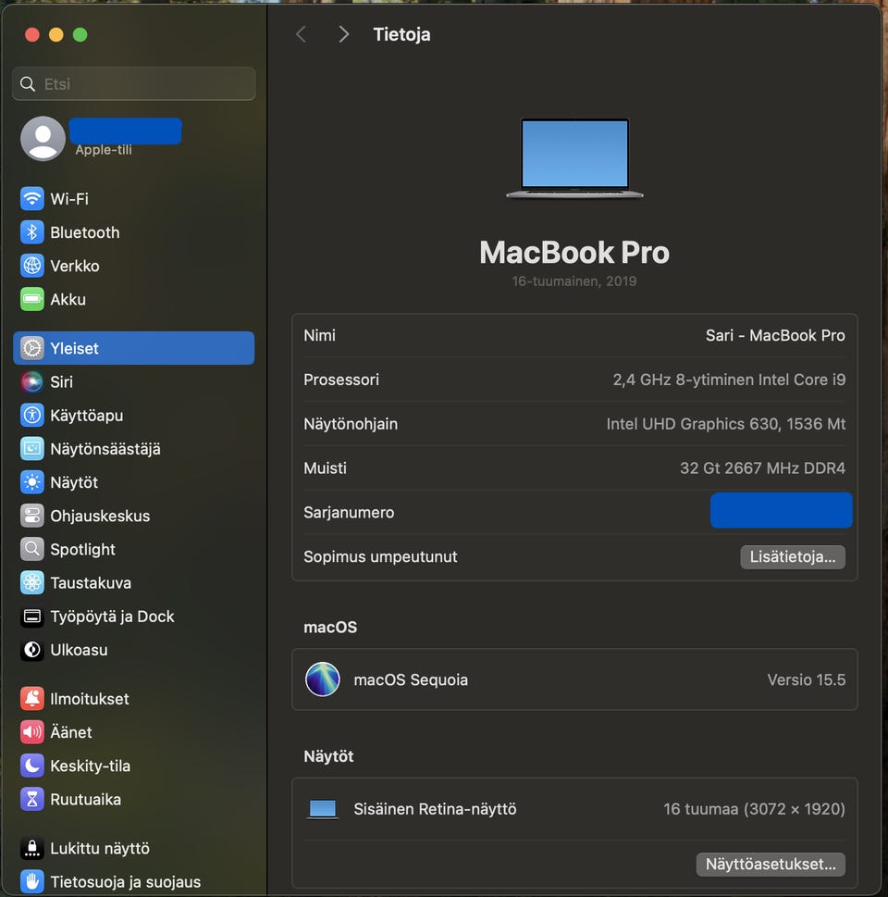Click the green zoom window button

pos(80,35)
